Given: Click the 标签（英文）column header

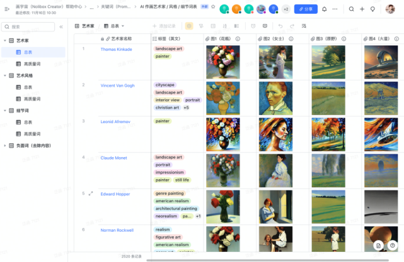Looking at the screenshot, I should [x=177, y=39].
